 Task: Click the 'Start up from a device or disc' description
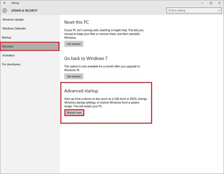(105, 103)
